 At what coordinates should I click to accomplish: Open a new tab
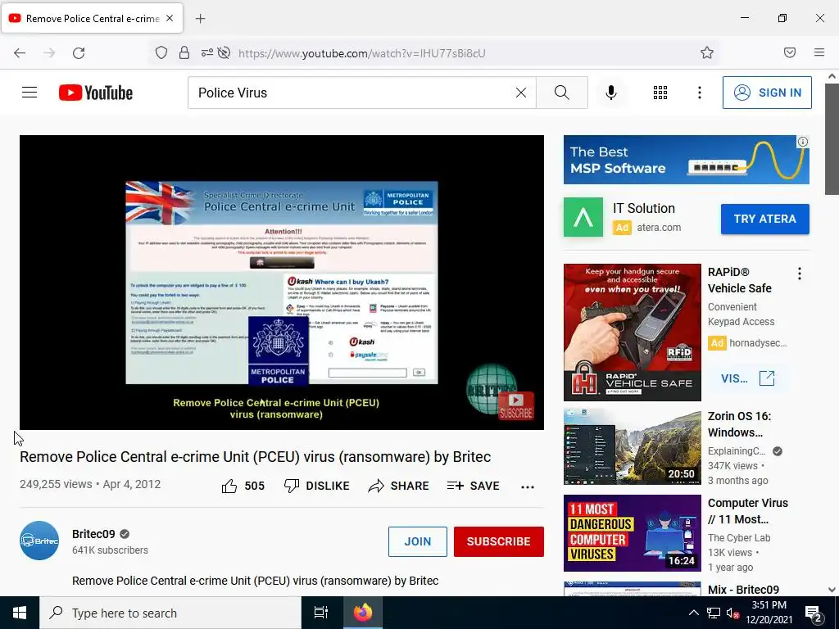pos(200,19)
